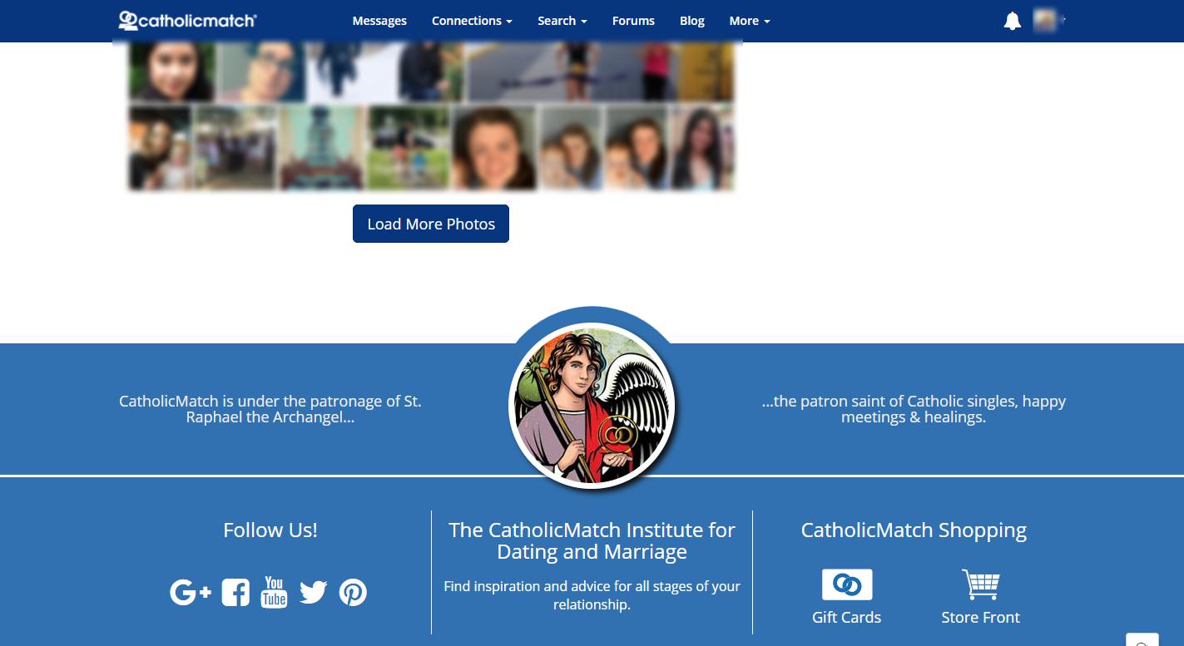The width and height of the screenshot is (1184, 646).
Task: Expand the Search dropdown menu
Action: pyautogui.click(x=562, y=21)
